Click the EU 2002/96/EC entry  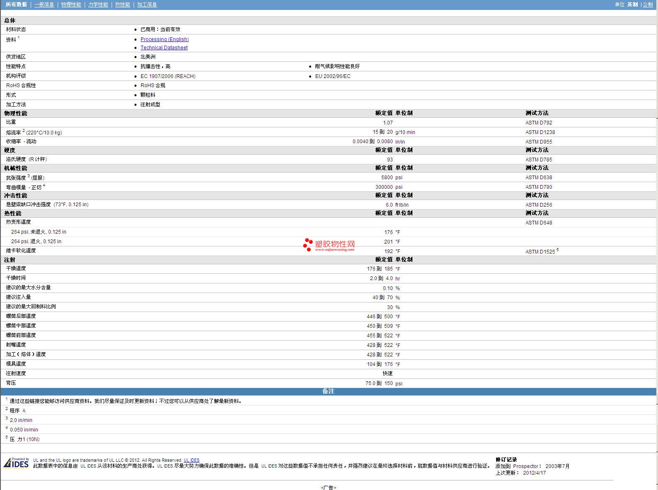332,76
